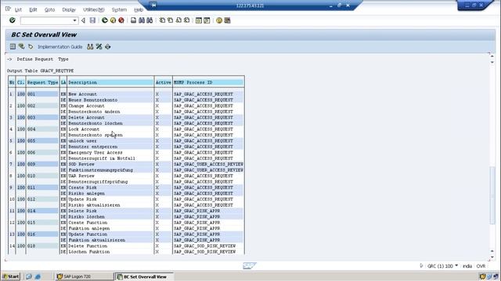Click the Save diskette icon
The width and height of the screenshot is (501, 281).
(x=92, y=20)
